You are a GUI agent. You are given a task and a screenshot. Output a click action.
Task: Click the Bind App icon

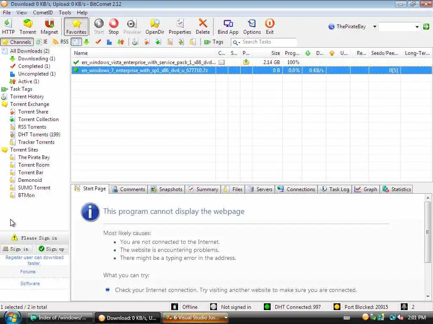[228, 27]
